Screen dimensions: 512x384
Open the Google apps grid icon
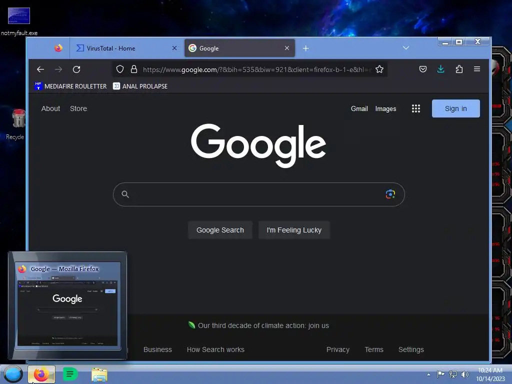(415, 108)
